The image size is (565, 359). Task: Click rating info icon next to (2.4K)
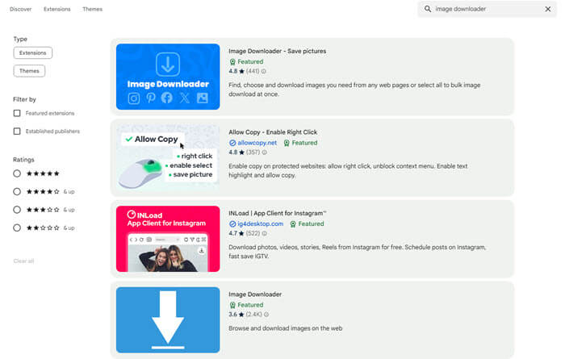pos(266,315)
